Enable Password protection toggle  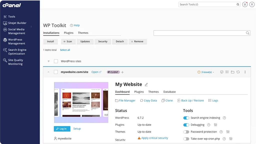coord(186,132)
